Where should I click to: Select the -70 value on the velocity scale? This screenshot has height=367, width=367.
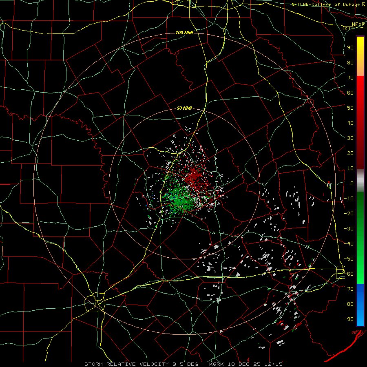(349, 289)
